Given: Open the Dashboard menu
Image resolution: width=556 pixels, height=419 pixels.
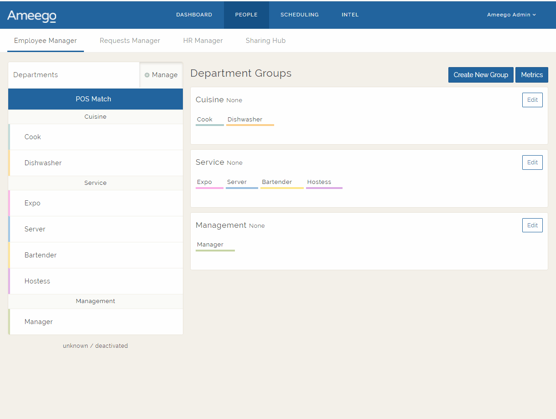Looking at the screenshot, I should click(194, 15).
